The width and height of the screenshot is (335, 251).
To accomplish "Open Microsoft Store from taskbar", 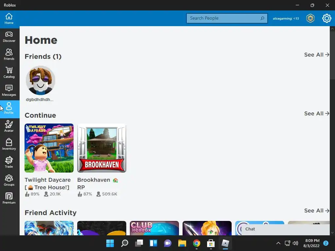I will 211,243.
